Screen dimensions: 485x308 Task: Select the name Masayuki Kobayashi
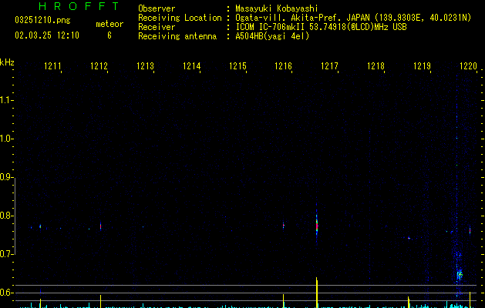277,8
